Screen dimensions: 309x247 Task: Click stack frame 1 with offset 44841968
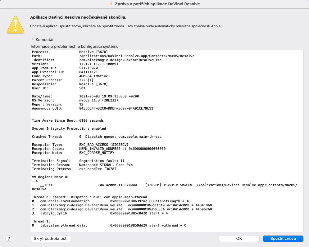tap(122, 205)
